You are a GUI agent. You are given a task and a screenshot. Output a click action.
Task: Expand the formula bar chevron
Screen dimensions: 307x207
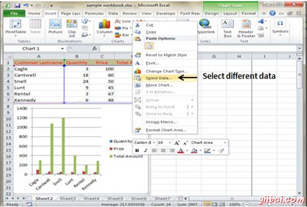click(x=299, y=48)
